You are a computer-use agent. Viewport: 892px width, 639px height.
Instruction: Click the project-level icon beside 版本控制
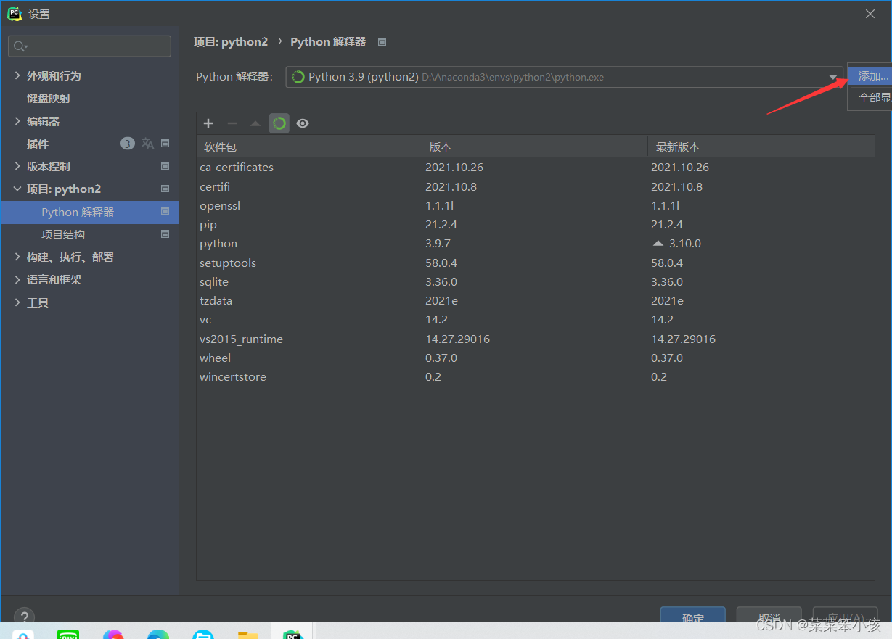coord(165,166)
